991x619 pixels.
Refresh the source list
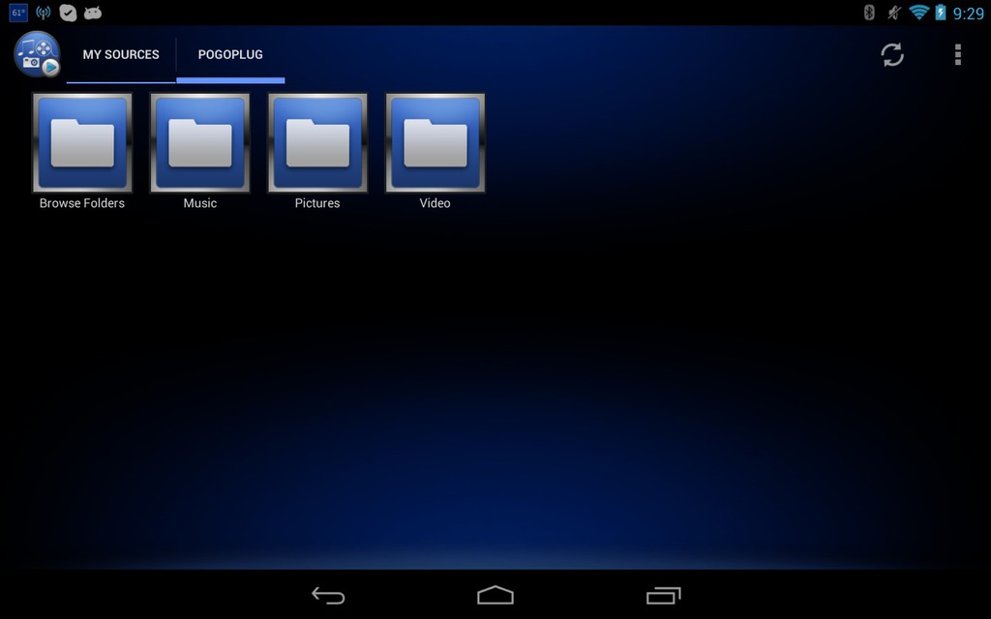point(892,54)
